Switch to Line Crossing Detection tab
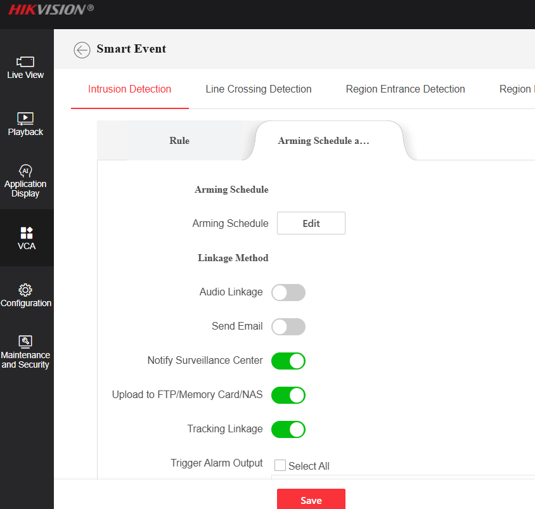535x509 pixels. pos(259,89)
